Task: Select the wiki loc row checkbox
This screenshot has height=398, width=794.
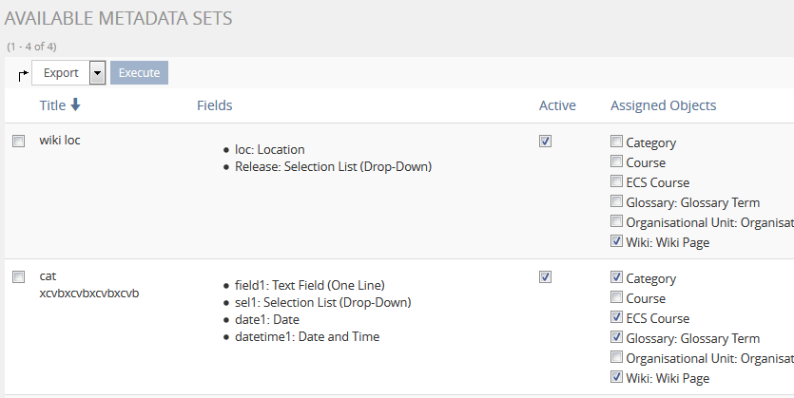Action: point(18,142)
